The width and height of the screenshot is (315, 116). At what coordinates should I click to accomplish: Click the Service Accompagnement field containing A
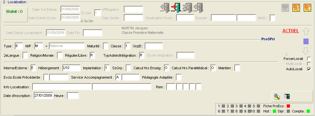pyautogui.click(x=118, y=77)
